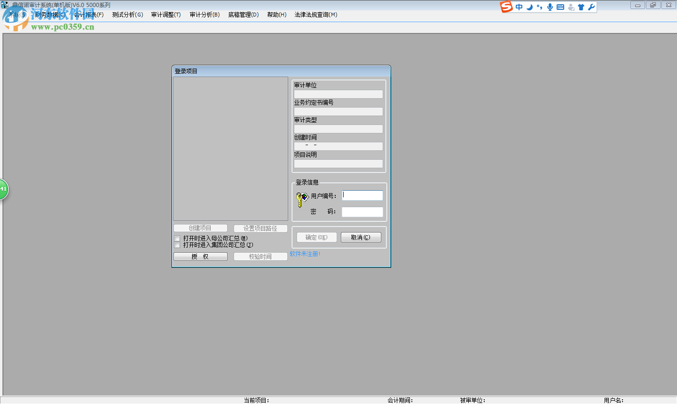Open the 审计调整(T) menu
Screen dimensions: 677x404
point(166,15)
